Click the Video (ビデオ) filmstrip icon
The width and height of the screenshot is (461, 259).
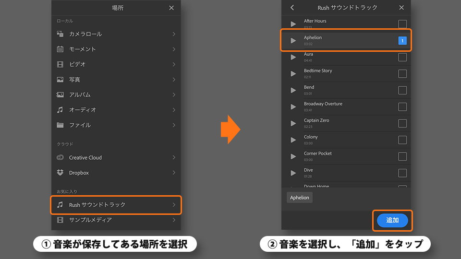pos(60,64)
